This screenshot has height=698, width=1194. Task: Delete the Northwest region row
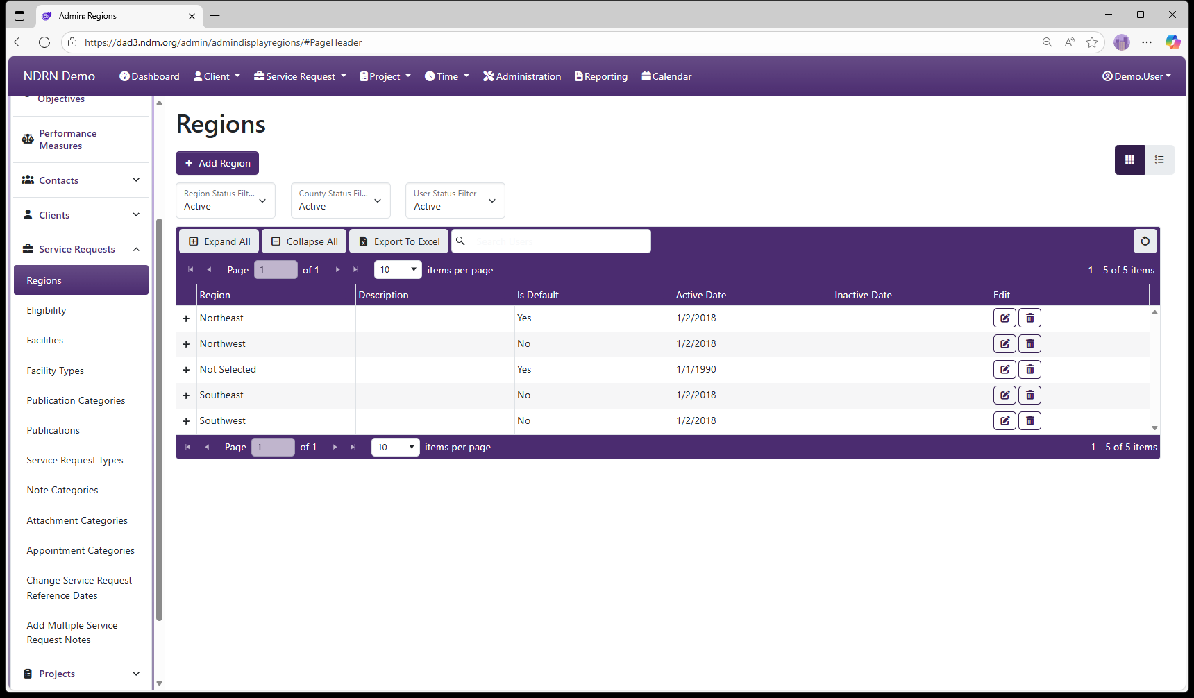[x=1029, y=343]
